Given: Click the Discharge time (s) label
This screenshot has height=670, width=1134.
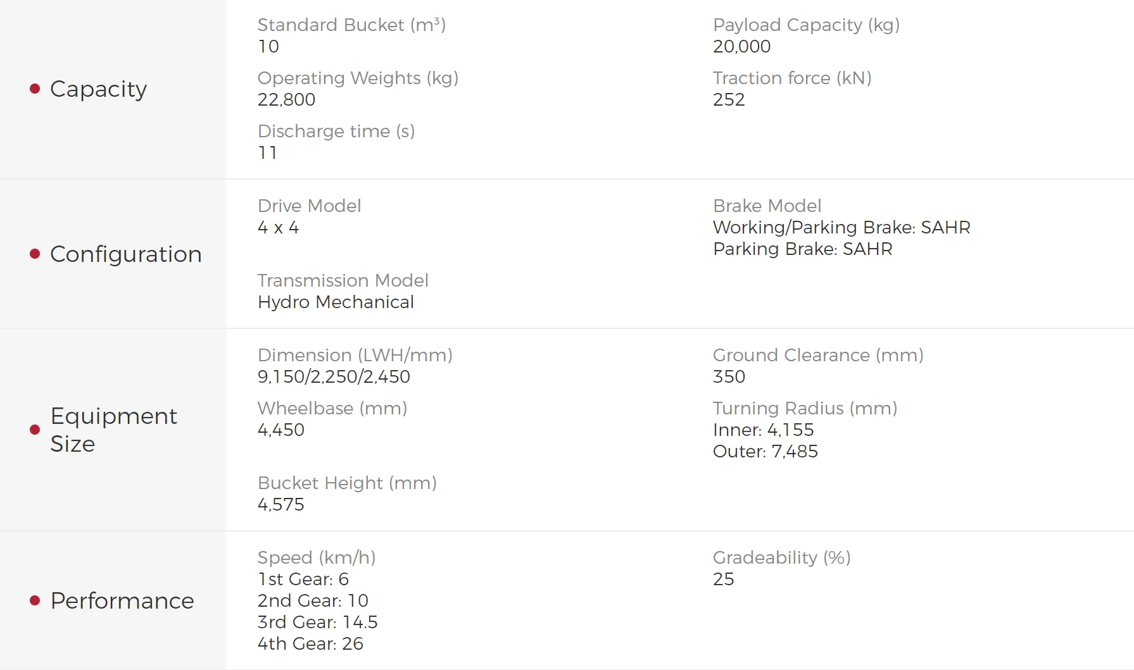Looking at the screenshot, I should pos(336,131).
